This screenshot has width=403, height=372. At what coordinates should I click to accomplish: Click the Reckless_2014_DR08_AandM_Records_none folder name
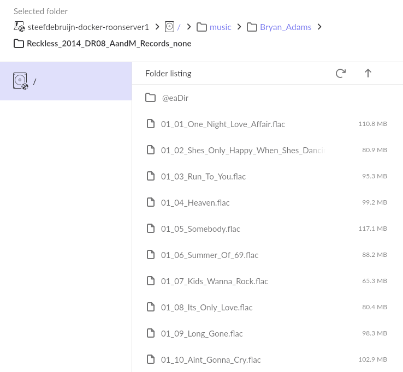pyautogui.click(x=109, y=44)
